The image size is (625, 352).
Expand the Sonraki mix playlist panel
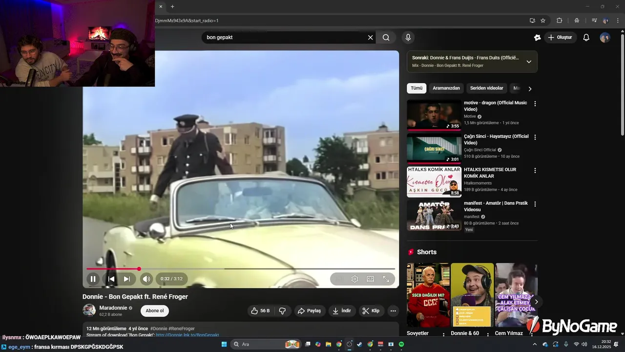point(529,62)
